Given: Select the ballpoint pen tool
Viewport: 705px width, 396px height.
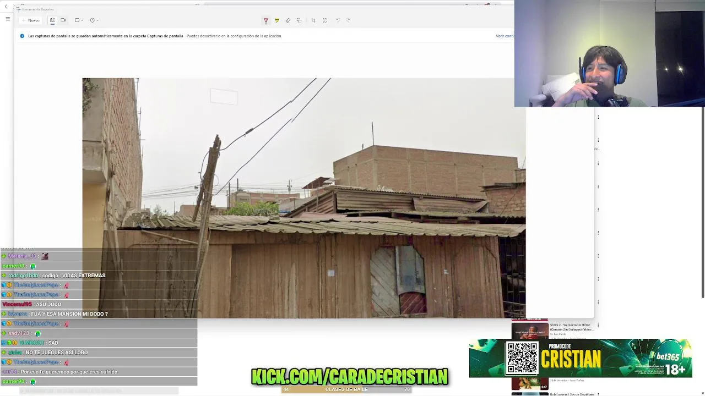Looking at the screenshot, I should point(265,20).
